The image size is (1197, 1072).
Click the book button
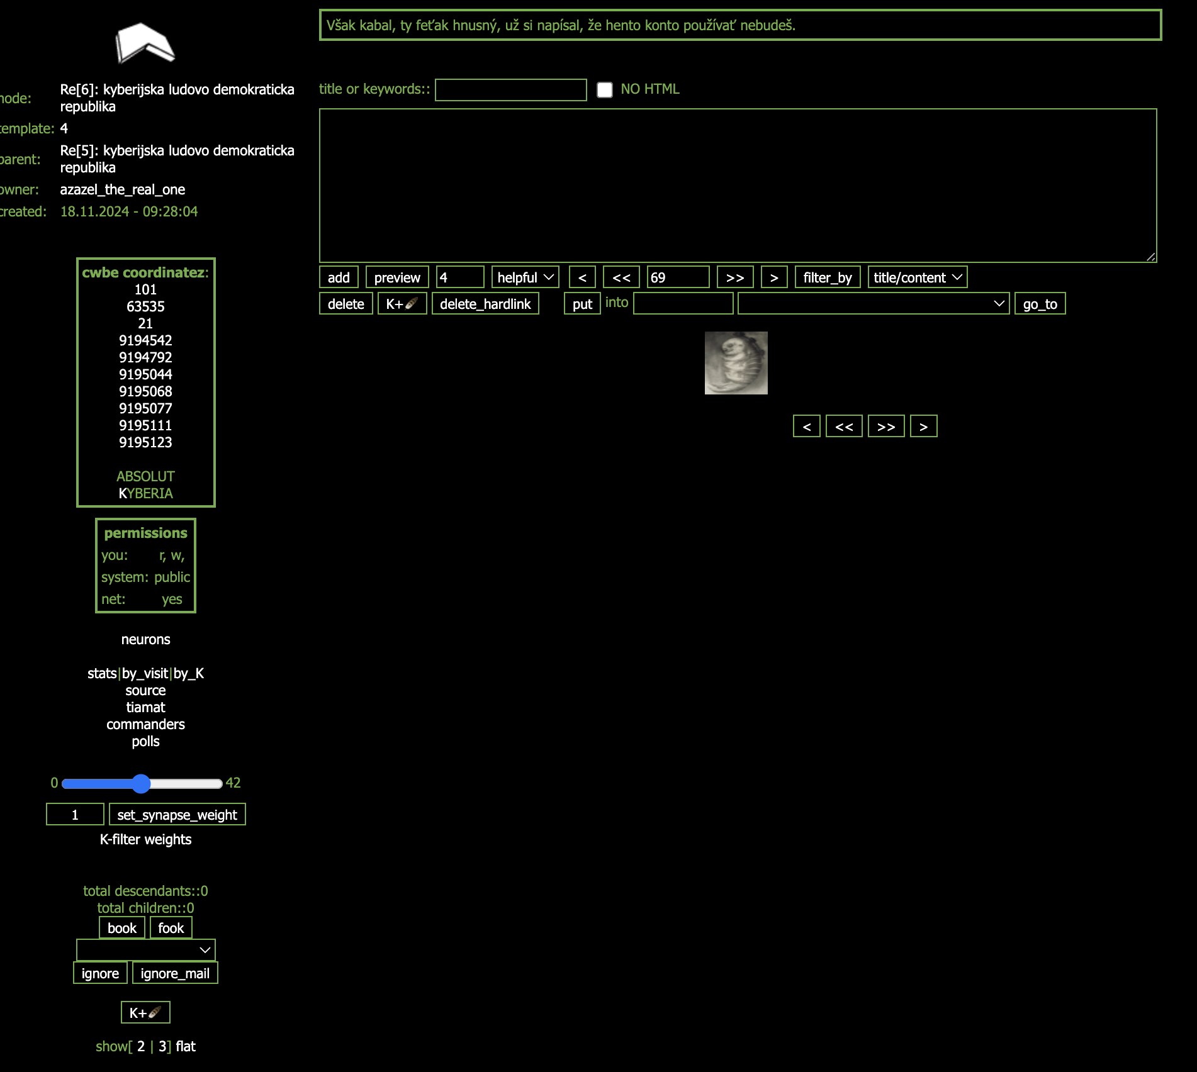[x=122, y=928]
